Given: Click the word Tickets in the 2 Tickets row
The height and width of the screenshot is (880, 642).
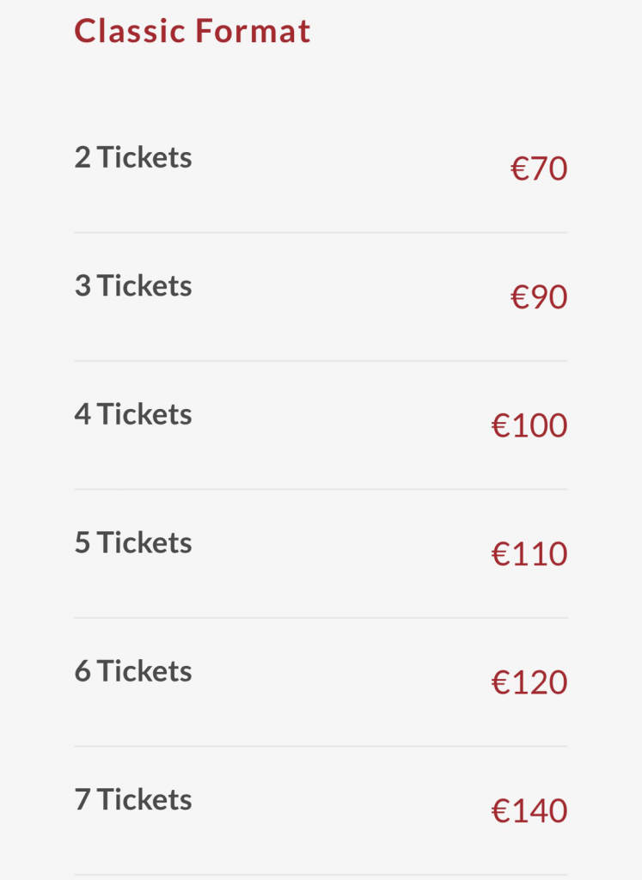Looking at the screenshot, I should click(144, 157).
